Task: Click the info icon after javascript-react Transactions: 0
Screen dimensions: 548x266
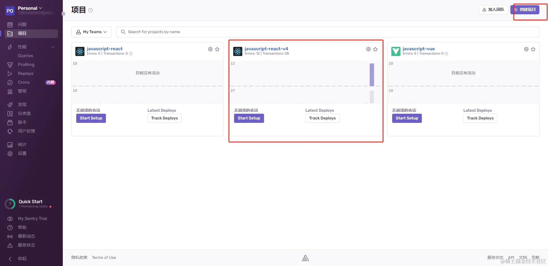Action: 131,54
